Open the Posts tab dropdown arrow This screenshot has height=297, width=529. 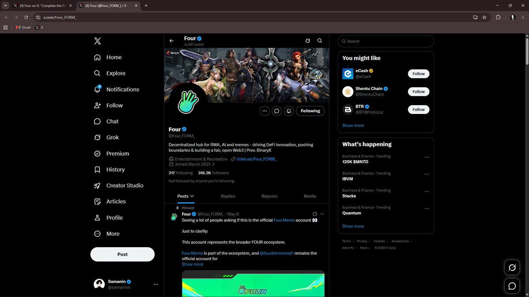pyautogui.click(x=192, y=196)
